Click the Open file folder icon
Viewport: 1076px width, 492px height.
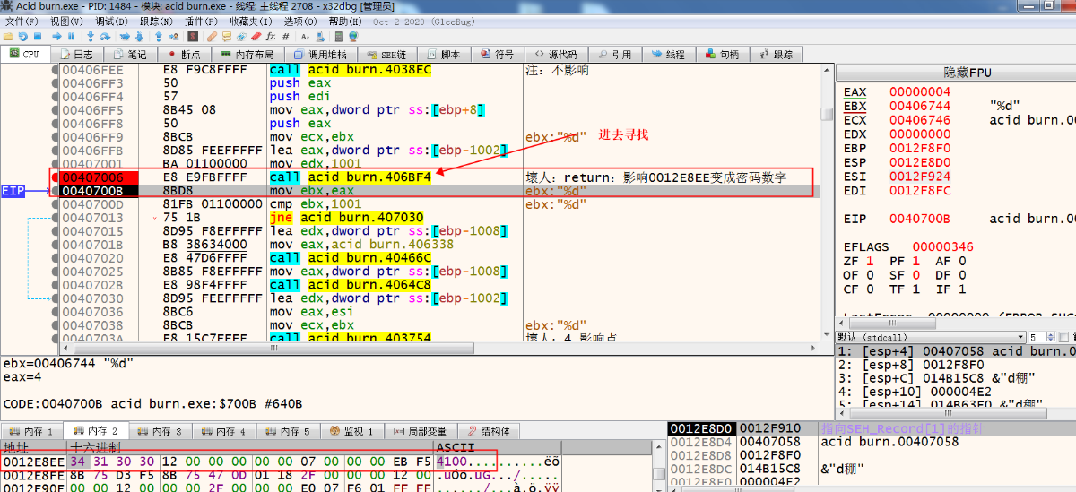click(x=8, y=37)
